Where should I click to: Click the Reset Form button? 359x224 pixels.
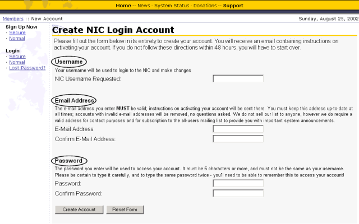(125, 209)
